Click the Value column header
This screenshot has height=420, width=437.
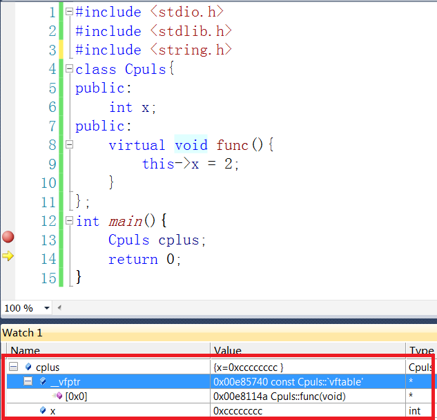pos(228,351)
